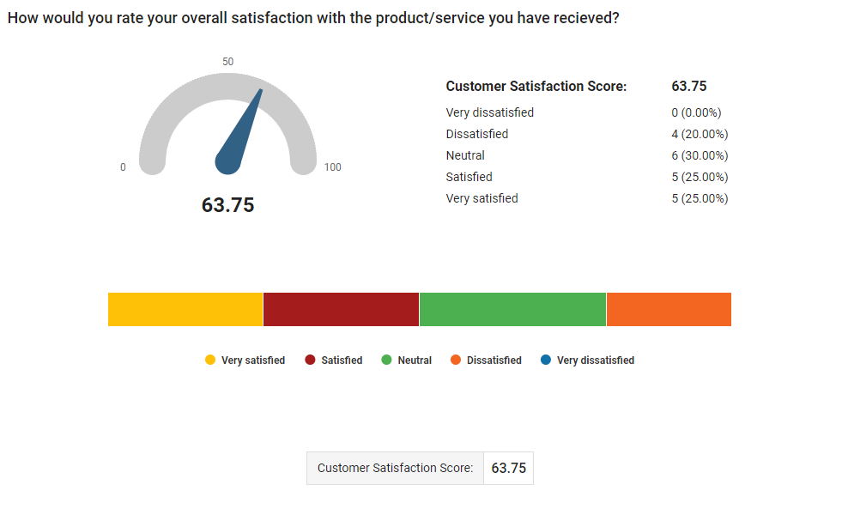The height and width of the screenshot is (515, 842).
Task: Click the blue Very dissatisfied legend dot
Action: (546, 360)
